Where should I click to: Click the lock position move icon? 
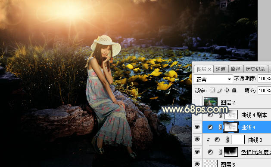pos(227,90)
